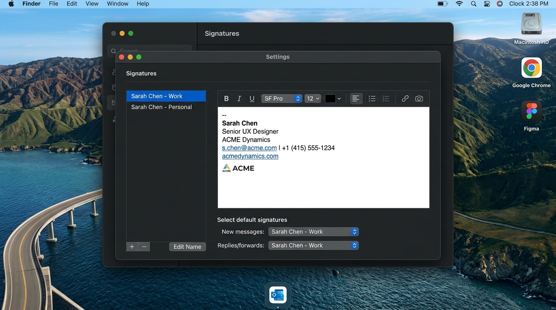The width and height of the screenshot is (556, 310).
Task: Open Control Center in the menu bar
Action: 487,4
